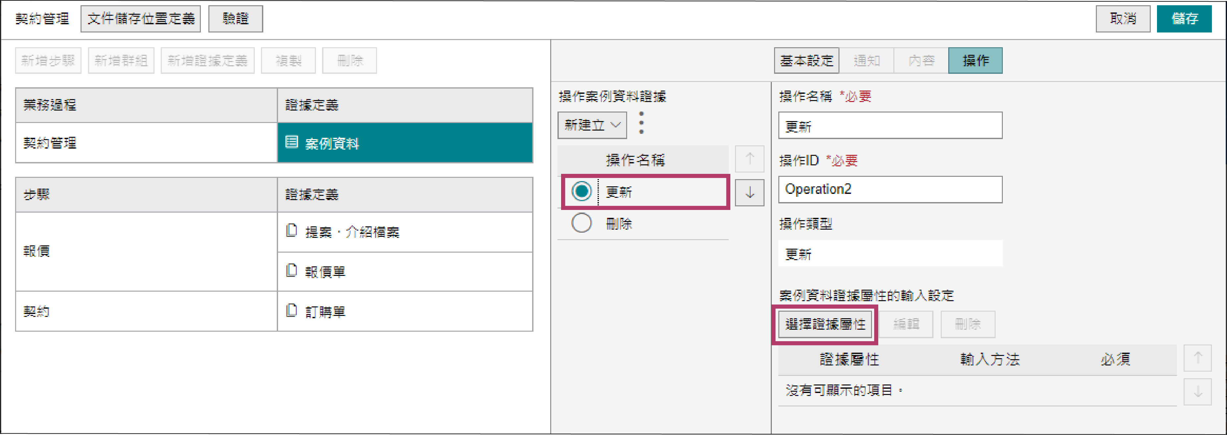This screenshot has width=1227, height=435.
Task: Click the 操作名稱 text field
Action: [x=890, y=126]
